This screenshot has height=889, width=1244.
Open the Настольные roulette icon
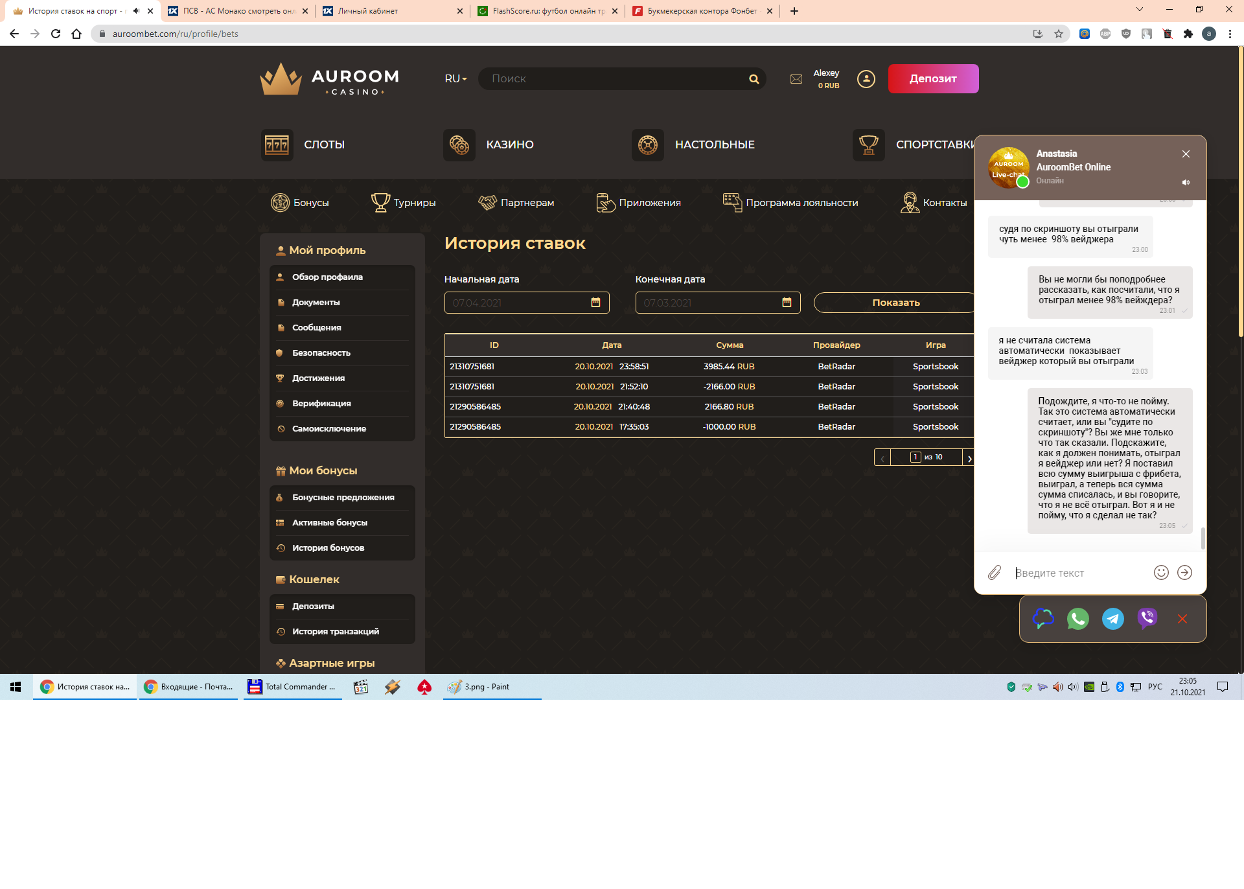coord(648,144)
